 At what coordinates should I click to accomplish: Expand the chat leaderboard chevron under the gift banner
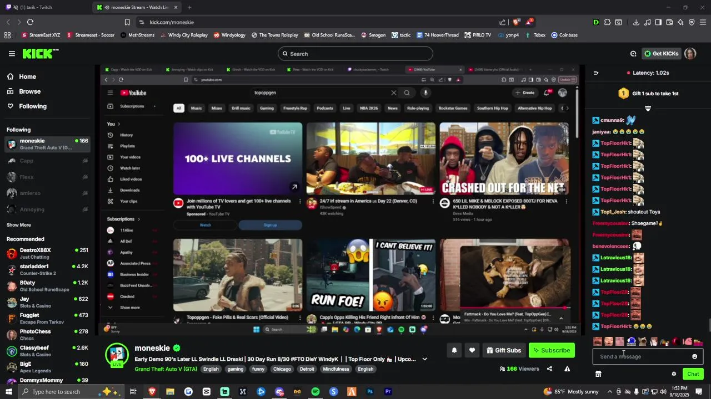648,108
